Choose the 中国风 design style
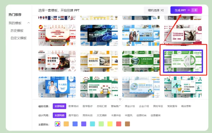The width and height of the screenshot is (212, 133). [129, 115]
